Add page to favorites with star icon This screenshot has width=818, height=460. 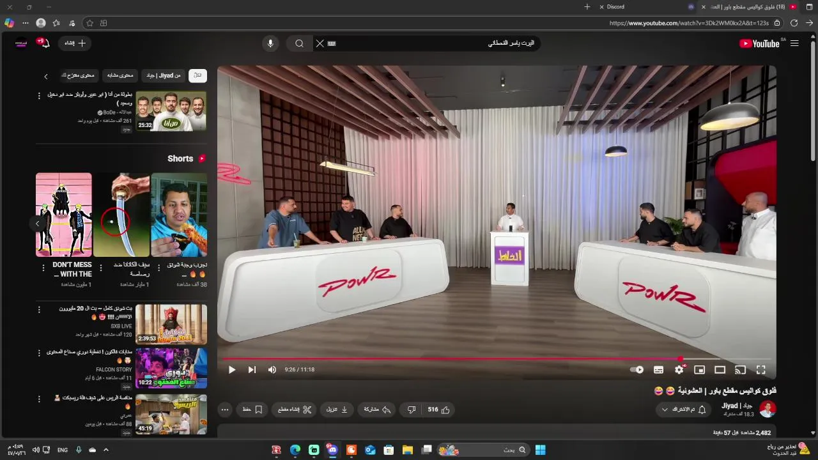click(89, 23)
